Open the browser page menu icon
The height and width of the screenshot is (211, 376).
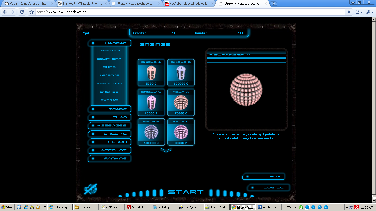[x=359, y=12]
